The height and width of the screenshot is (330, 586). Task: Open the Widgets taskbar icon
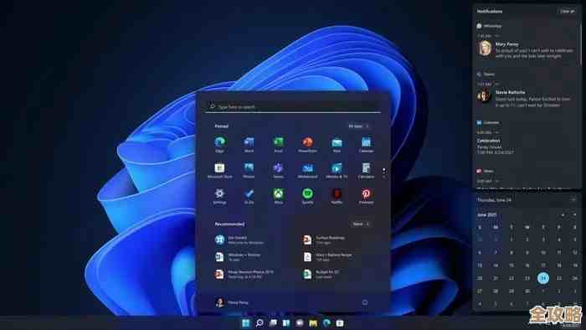286,323
